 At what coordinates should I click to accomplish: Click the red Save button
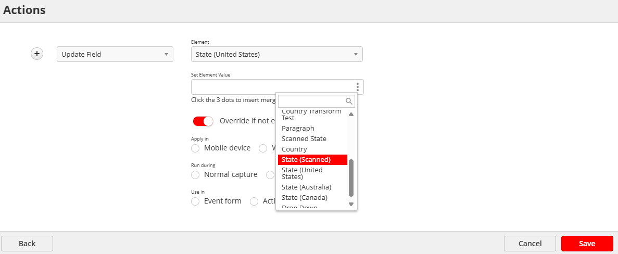coord(587,244)
